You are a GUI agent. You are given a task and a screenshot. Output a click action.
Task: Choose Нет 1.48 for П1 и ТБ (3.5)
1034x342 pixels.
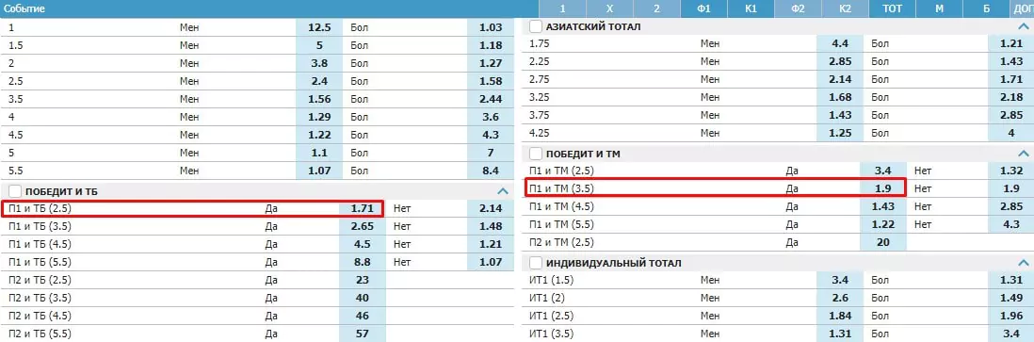pos(491,226)
